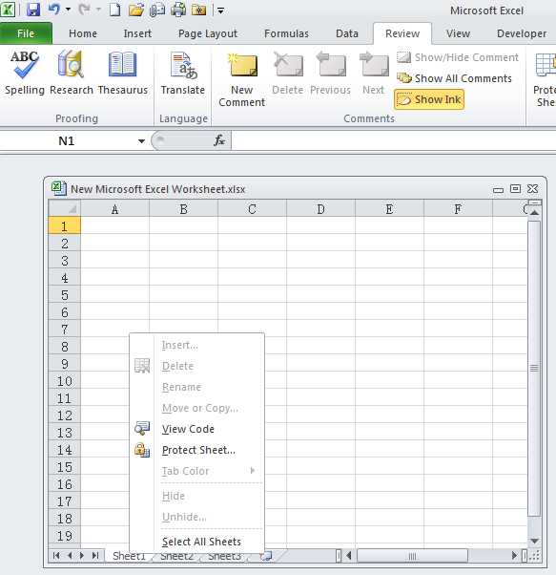Click the Name Box showing N1
Screen dimensions: 556x575
point(68,140)
